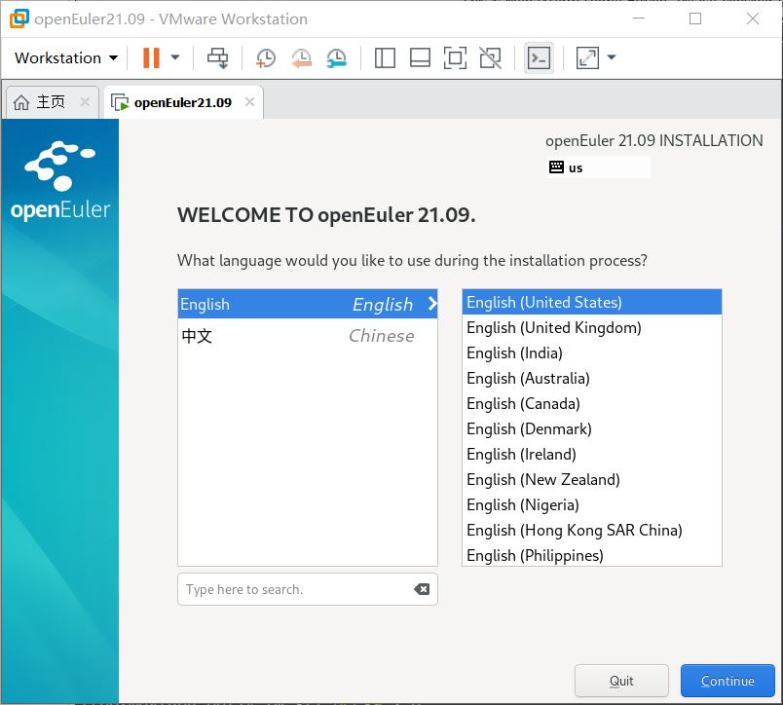
Task: Choose English (United States) locale
Action: tap(592, 302)
